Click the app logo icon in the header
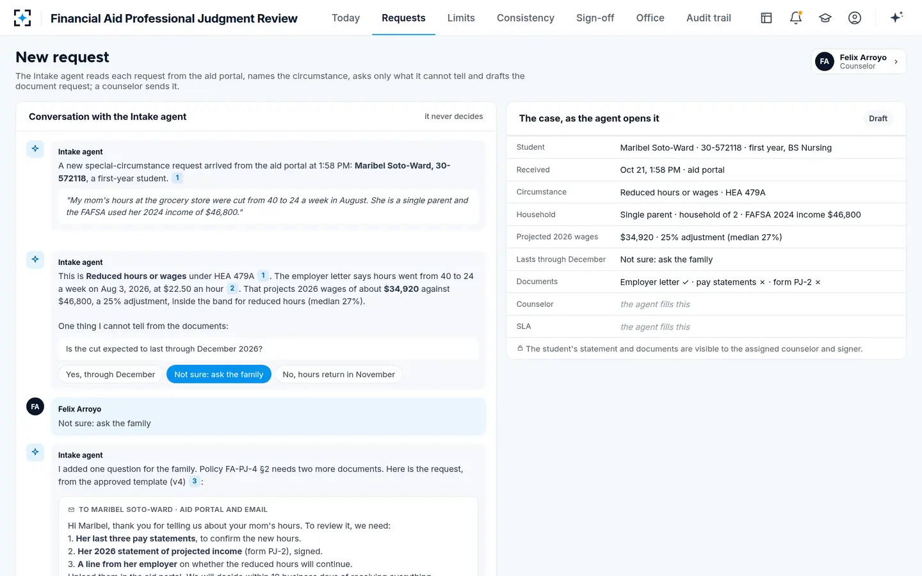The image size is (922, 576). [x=22, y=18]
